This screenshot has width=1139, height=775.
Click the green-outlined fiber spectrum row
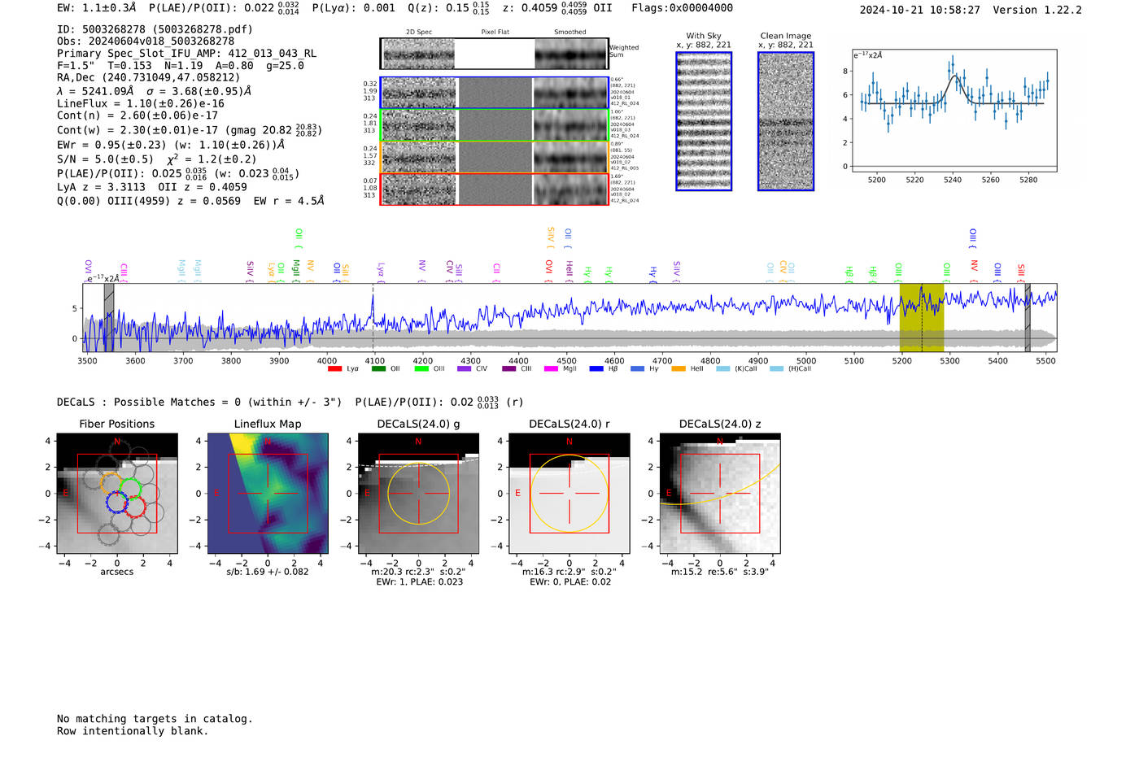[495, 125]
